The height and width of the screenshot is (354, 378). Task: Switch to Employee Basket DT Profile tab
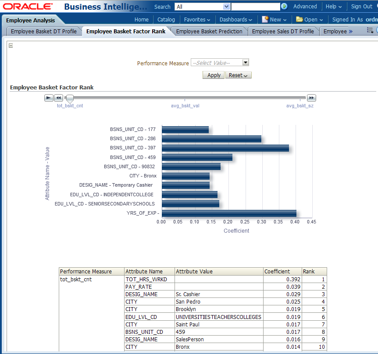click(x=43, y=31)
